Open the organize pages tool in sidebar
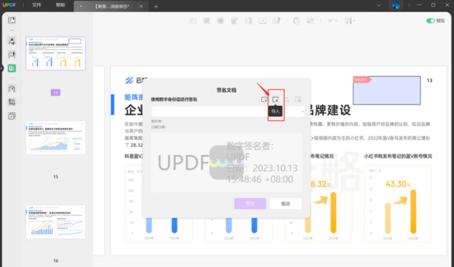 [x=12, y=89]
